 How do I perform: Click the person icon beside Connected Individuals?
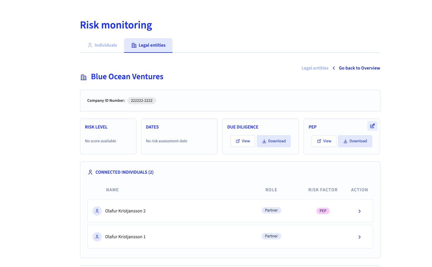pyautogui.click(x=90, y=172)
